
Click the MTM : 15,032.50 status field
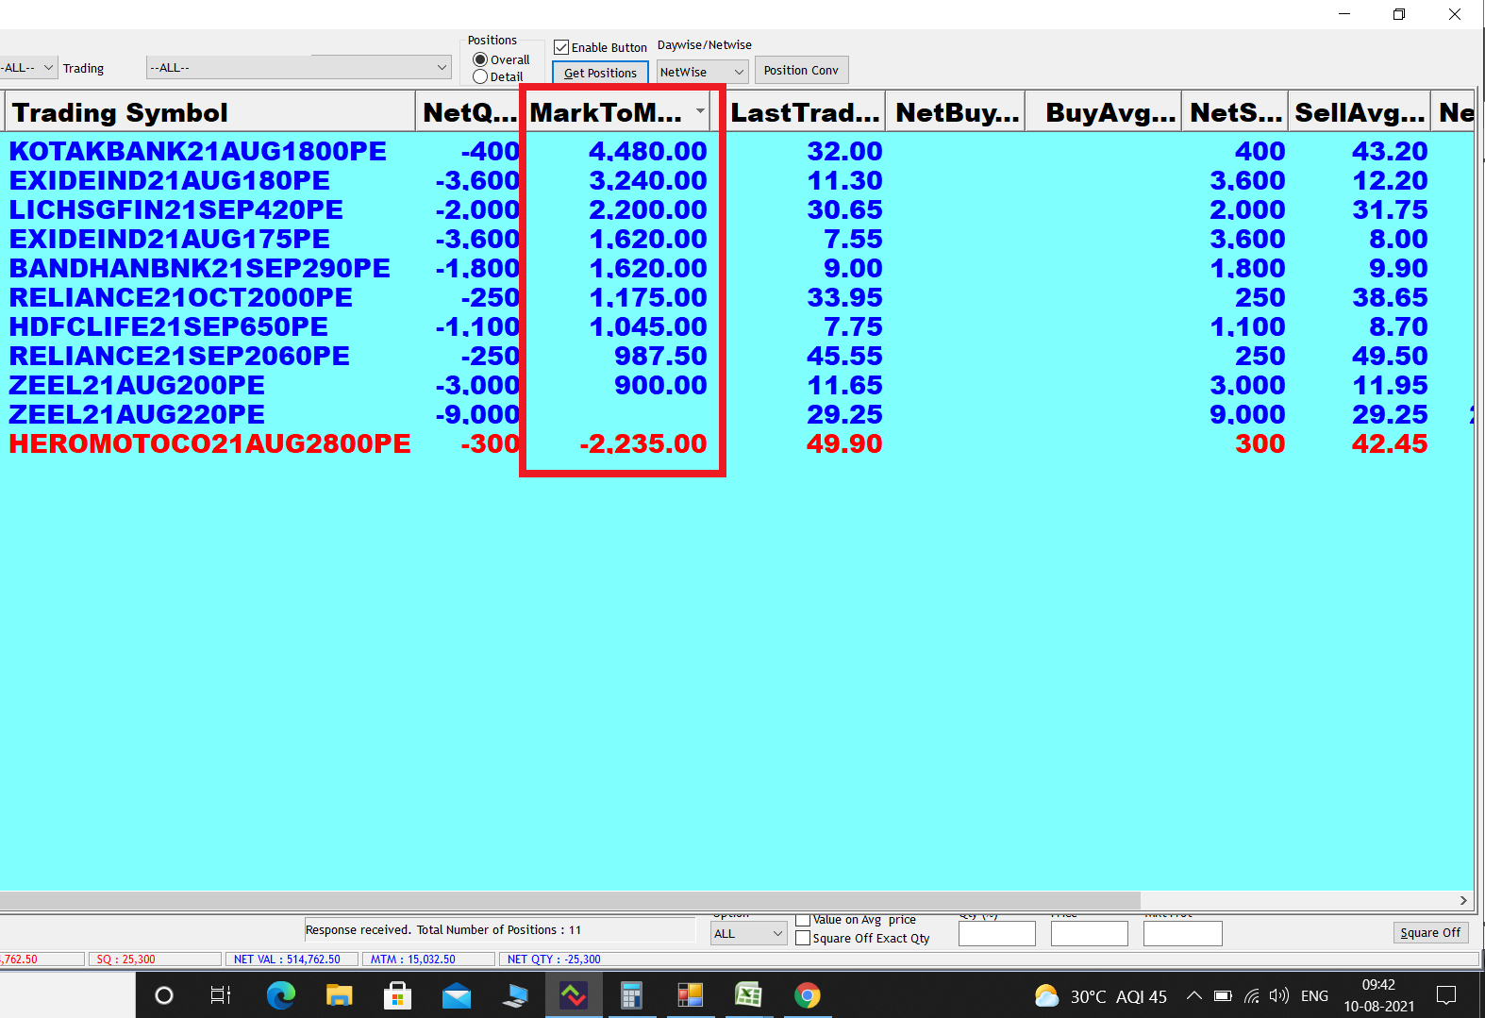pyautogui.click(x=428, y=959)
